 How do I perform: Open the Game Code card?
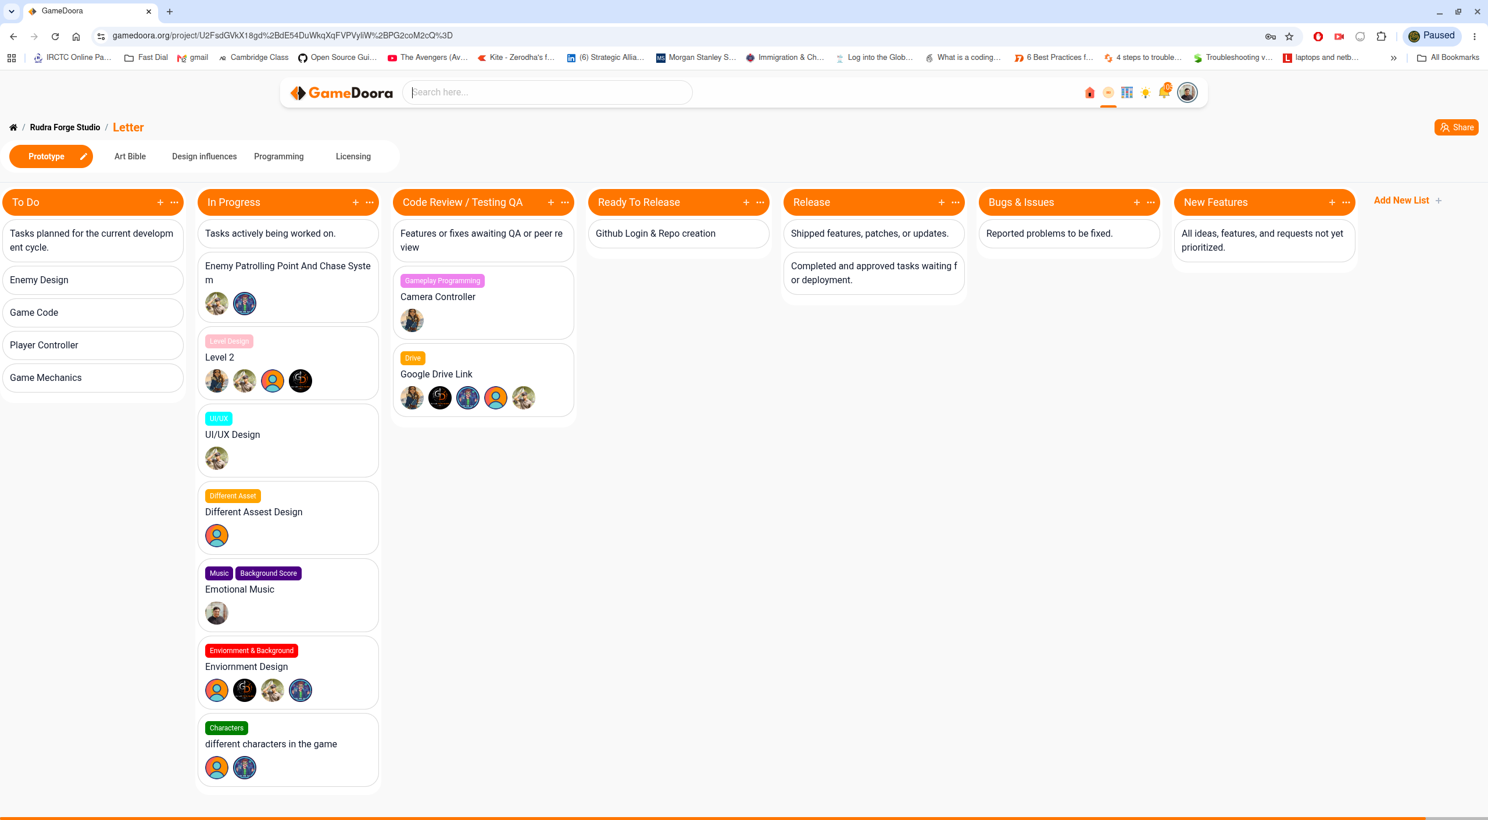(93, 313)
